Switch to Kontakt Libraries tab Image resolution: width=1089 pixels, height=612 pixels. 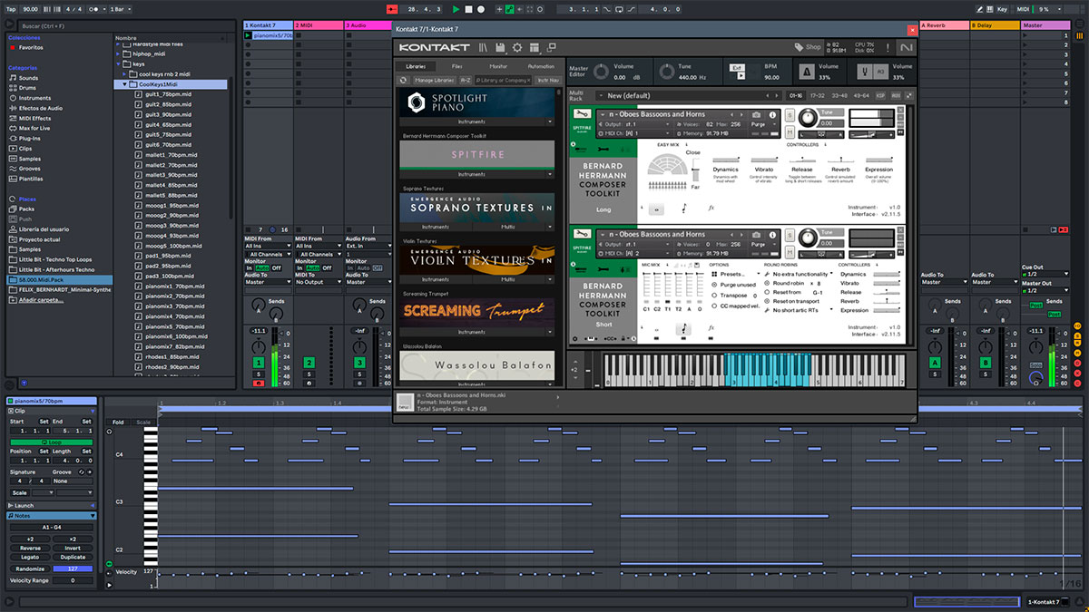pos(415,66)
